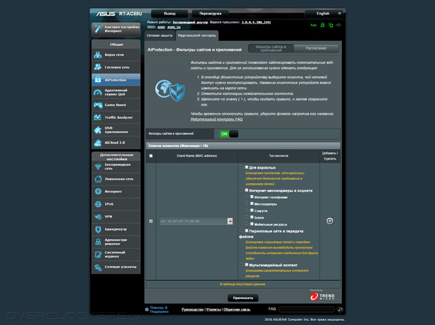Open the Guest Network (Гостевая сеть) icon
The image size is (435, 325).
pyautogui.click(x=98, y=67)
